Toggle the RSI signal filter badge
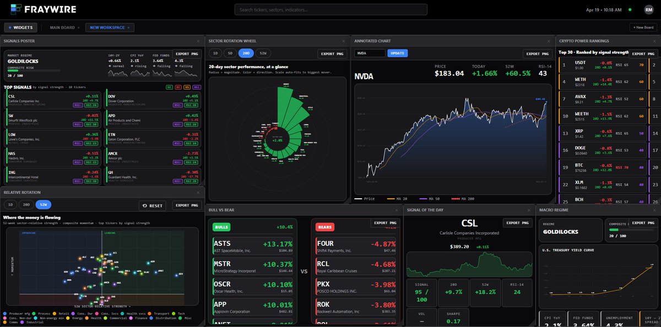 (196, 87)
